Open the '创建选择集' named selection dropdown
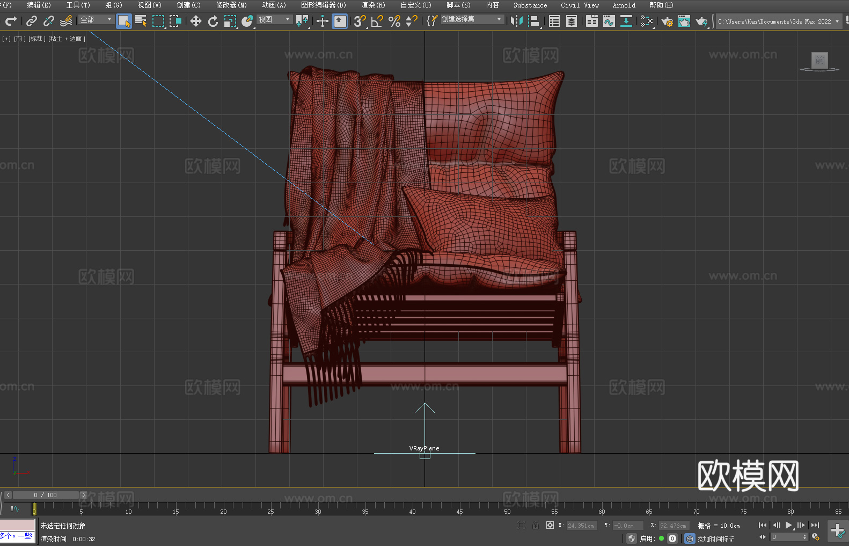This screenshot has width=849, height=546. 472,19
